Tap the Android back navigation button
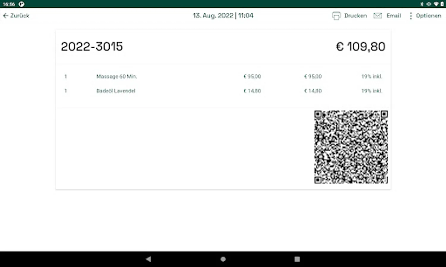 point(148,259)
